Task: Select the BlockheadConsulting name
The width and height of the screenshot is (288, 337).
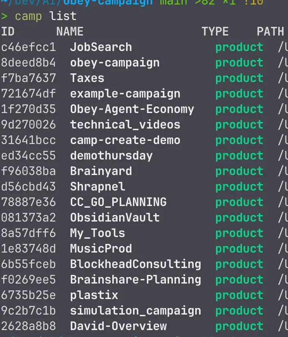Action: [x=135, y=264]
